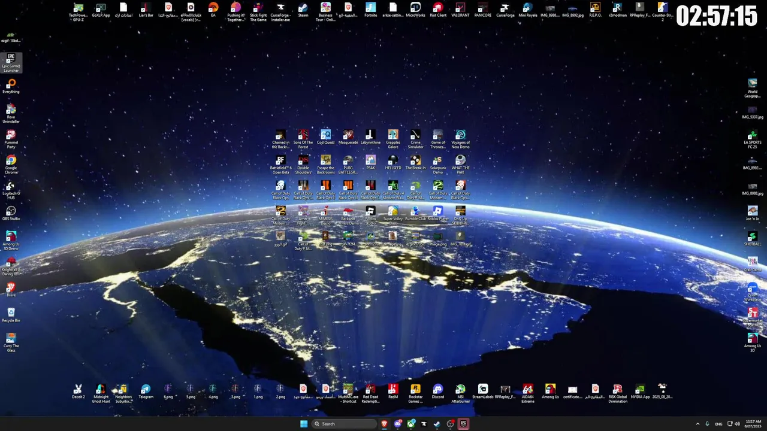Open Google Chrome desktop shortcut
Screen dimensions: 767x431
(11, 165)
